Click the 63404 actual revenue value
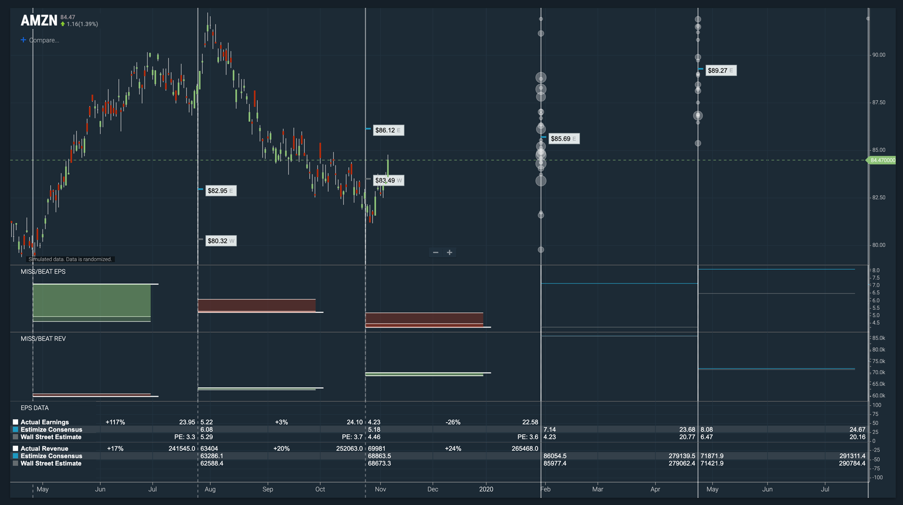The width and height of the screenshot is (903, 505). click(209, 448)
